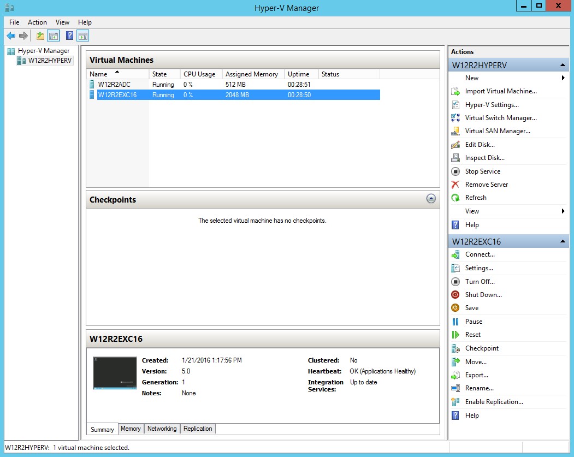Click the Connect icon for W12R2EXC16
Image resolution: width=574 pixels, height=457 pixels.
point(455,254)
